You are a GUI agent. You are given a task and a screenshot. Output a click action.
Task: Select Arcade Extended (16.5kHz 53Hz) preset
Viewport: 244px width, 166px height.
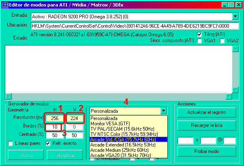(x=129, y=145)
